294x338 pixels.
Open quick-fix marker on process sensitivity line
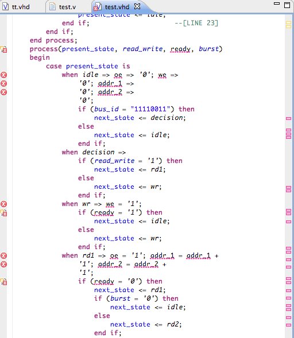click(x=3, y=49)
